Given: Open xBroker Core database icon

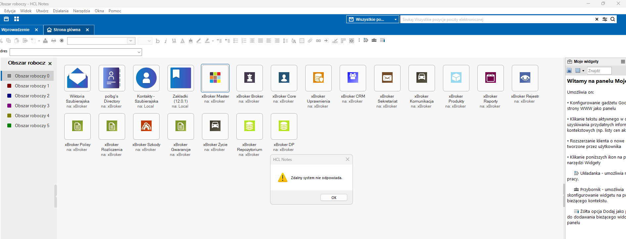Looking at the screenshot, I should 284,78.
